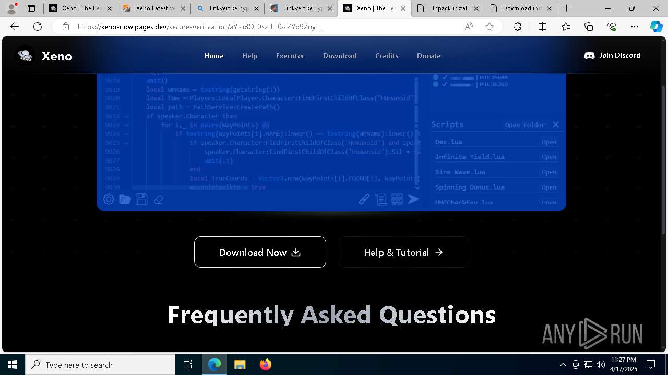Open the Browser essentials icon
Screen dimensions: 668x375
point(612,27)
